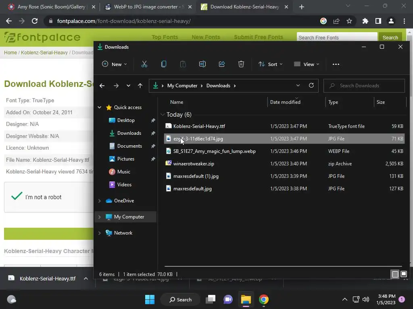413x309 pixels.
Task: Open the New dropdown in Explorer
Action: [x=114, y=64]
